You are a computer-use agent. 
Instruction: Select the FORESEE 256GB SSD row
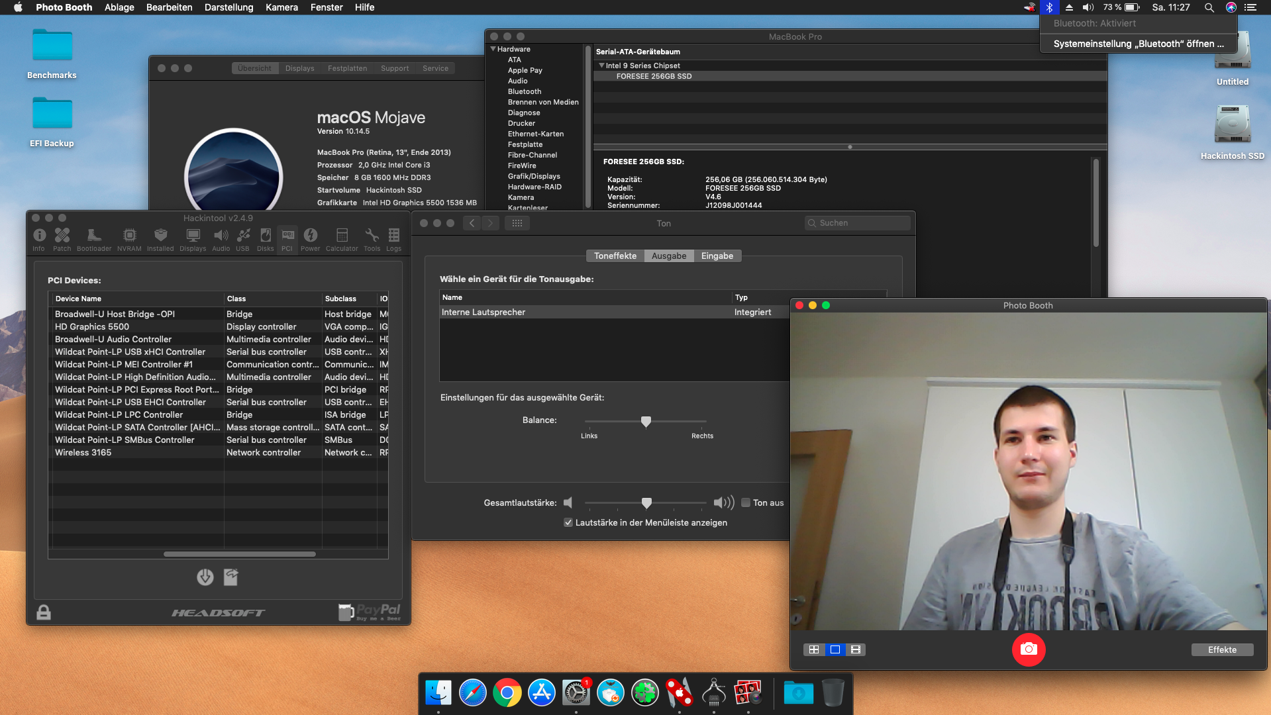[x=850, y=76]
